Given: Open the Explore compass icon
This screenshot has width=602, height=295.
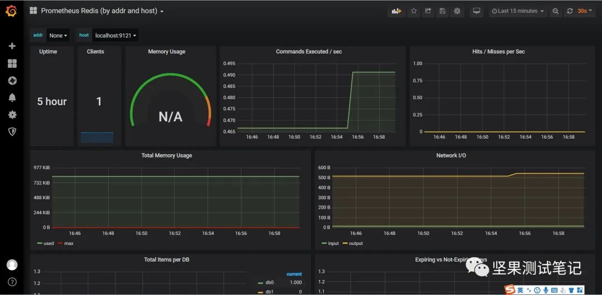Looking at the screenshot, I should pos(12,81).
